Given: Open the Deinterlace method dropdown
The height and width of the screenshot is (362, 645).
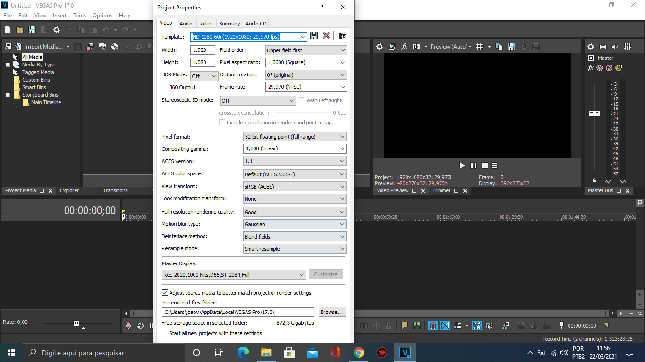Looking at the screenshot, I should tap(295, 237).
